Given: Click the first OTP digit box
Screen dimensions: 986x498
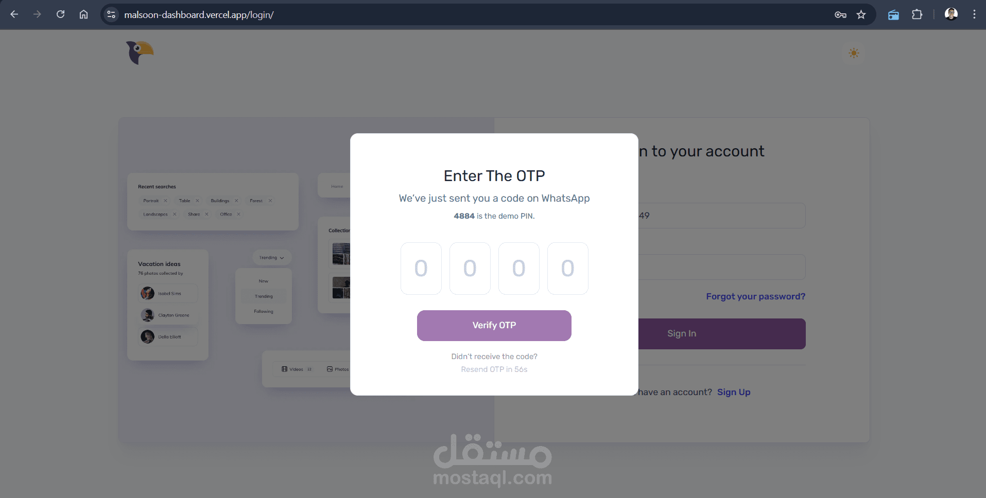Looking at the screenshot, I should tap(421, 269).
